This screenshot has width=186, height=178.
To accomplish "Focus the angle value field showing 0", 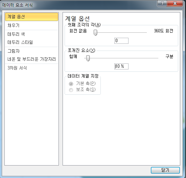I will coord(121,41).
